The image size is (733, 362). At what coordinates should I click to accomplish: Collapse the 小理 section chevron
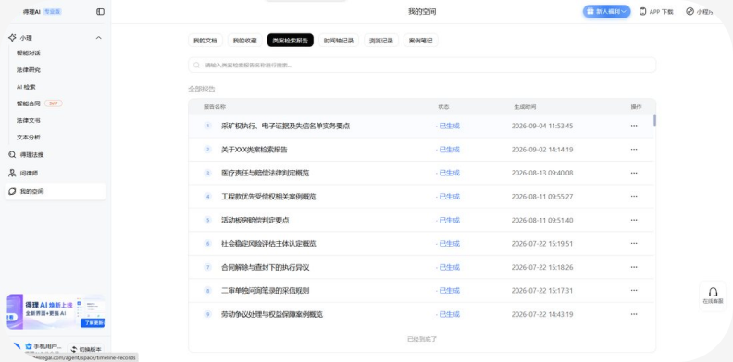tap(99, 38)
